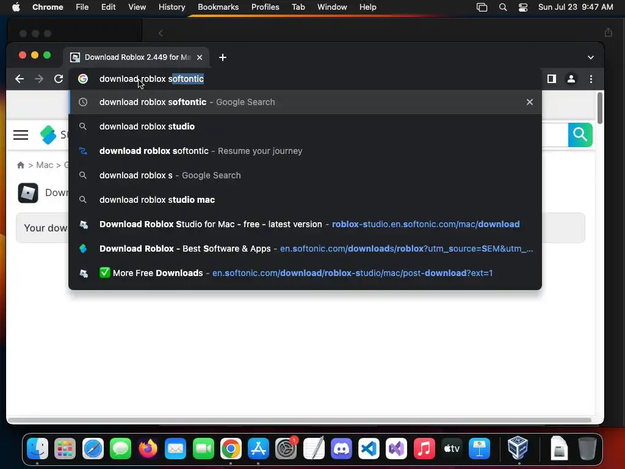The height and width of the screenshot is (469, 625).
Task: Click the screen mirroring menu bar icon
Action: pyautogui.click(x=482, y=7)
